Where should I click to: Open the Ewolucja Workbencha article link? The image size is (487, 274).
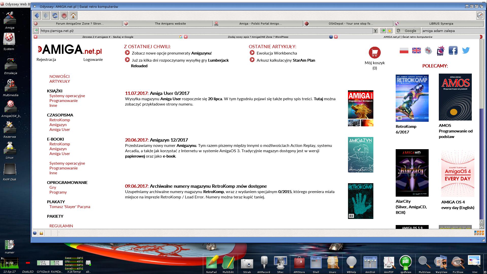[277, 53]
